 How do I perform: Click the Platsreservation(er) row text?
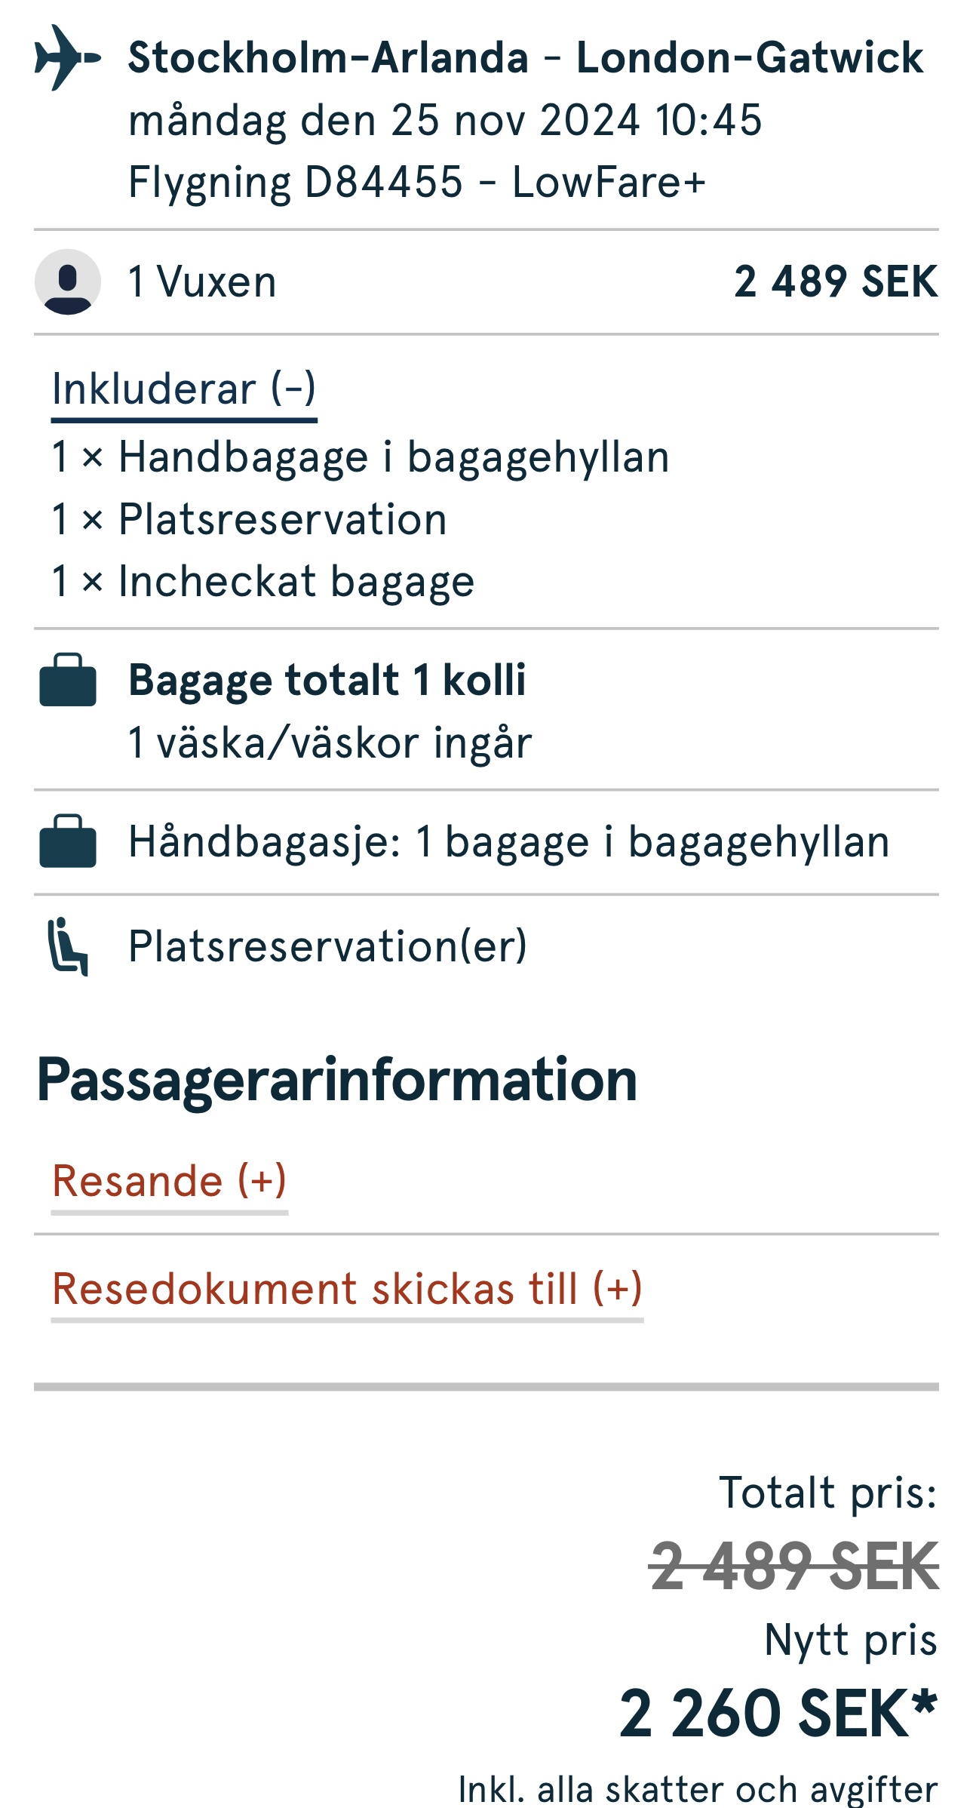pyautogui.click(x=327, y=946)
